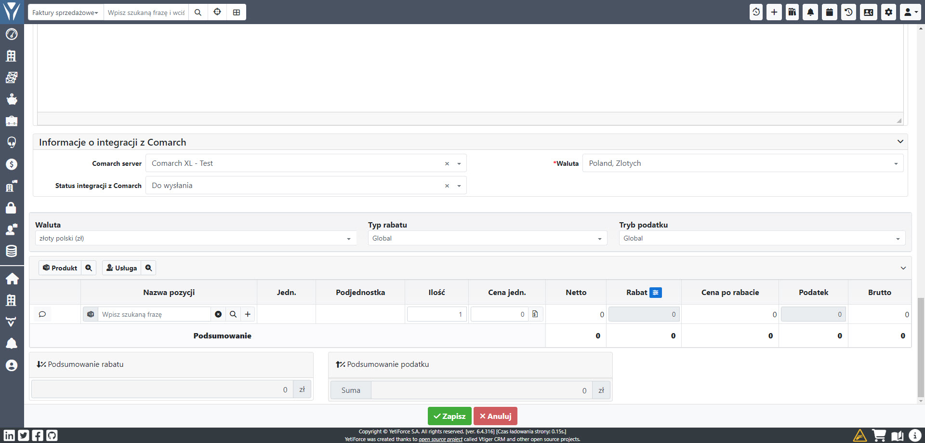Click the row item plus icon

click(248, 314)
